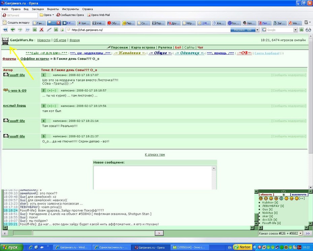Open the Инструменты menu

coord(70,9)
